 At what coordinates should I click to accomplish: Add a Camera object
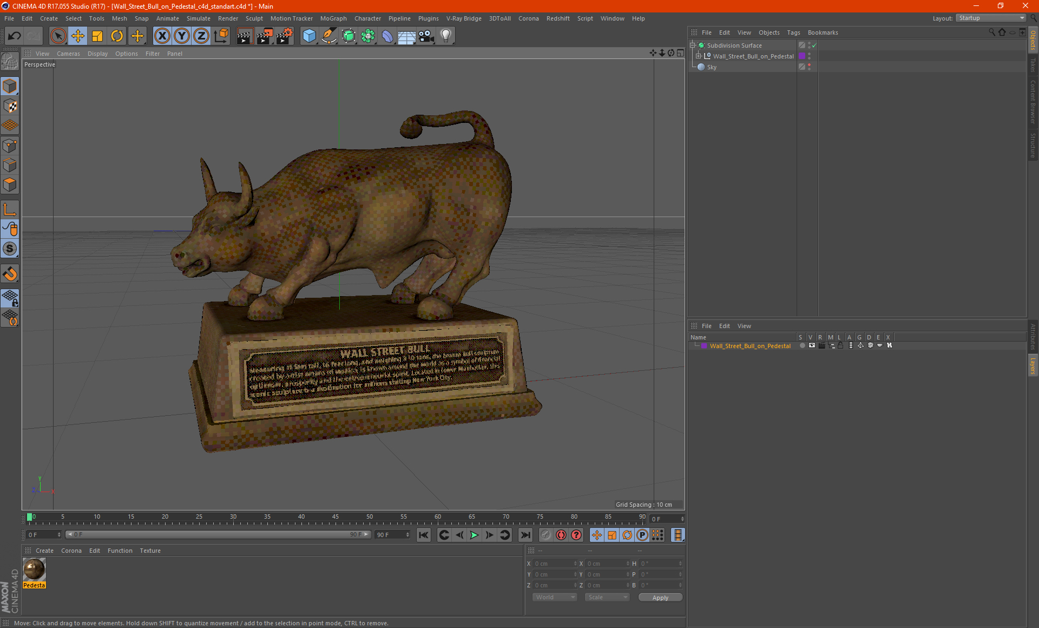pyautogui.click(x=426, y=36)
